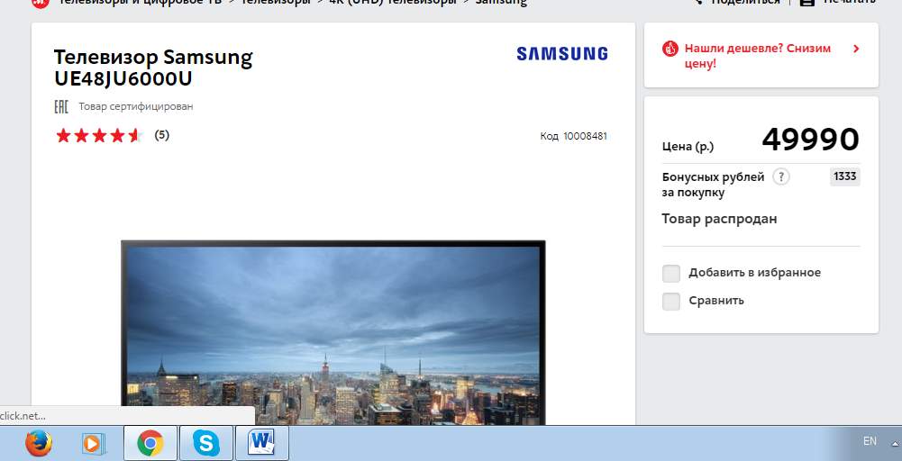Click the bonus rubles question mark icon
Screen dimensions: 902x461
tap(781, 176)
